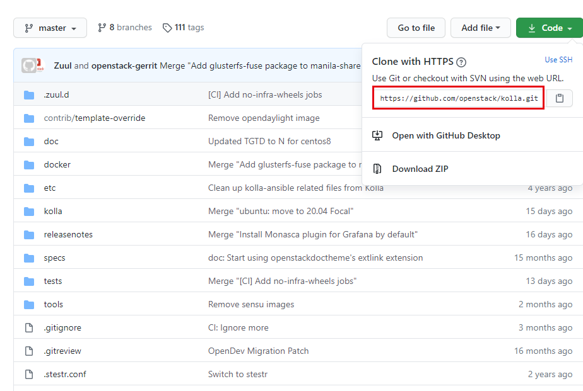The width and height of the screenshot is (583, 391).
Task: Click the branch icon next to 8 branches
Action: click(102, 28)
